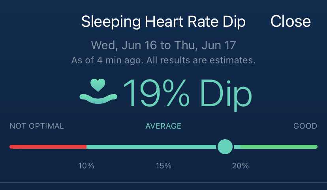Tap the Sleeping Heart Rate Dip title
This screenshot has height=190, width=327.
coord(163,22)
